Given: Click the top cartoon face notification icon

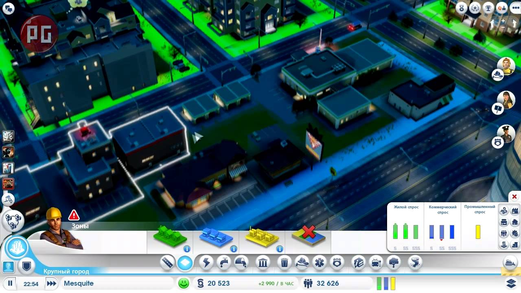Looking at the screenshot, I should tap(9, 136).
